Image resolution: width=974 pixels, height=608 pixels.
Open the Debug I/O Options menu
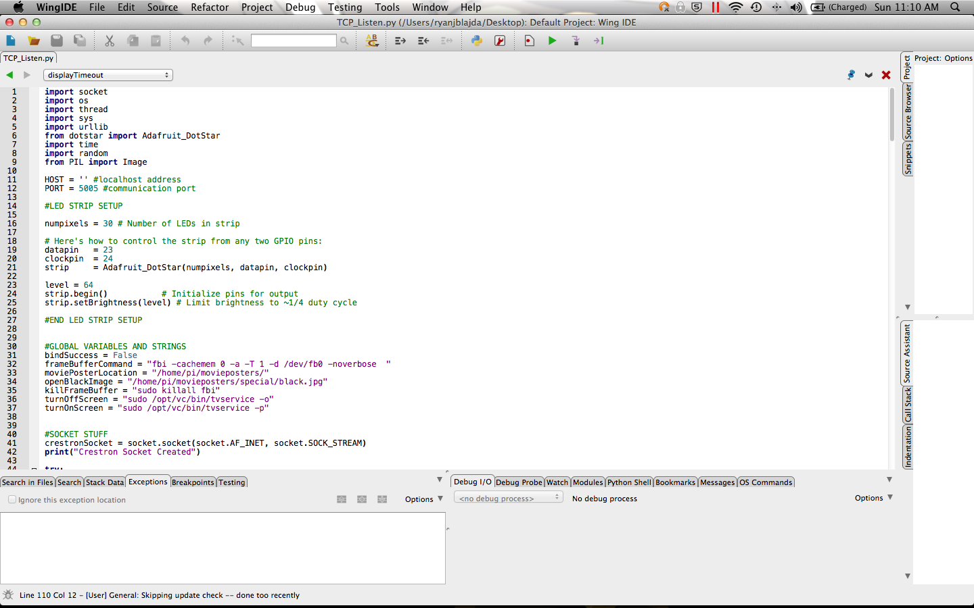coord(874,498)
